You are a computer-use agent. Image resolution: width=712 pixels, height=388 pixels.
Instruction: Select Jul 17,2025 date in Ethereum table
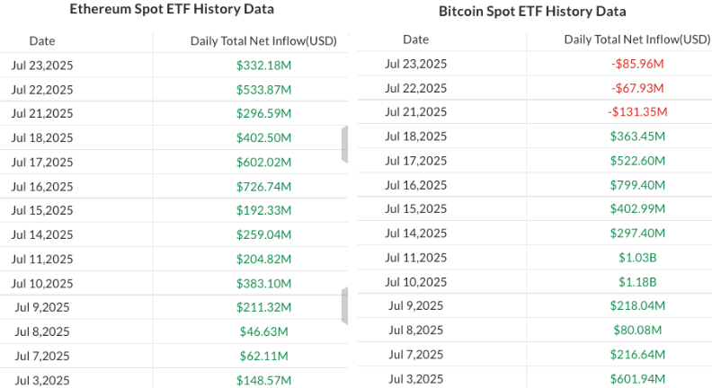pyautogui.click(x=42, y=162)
